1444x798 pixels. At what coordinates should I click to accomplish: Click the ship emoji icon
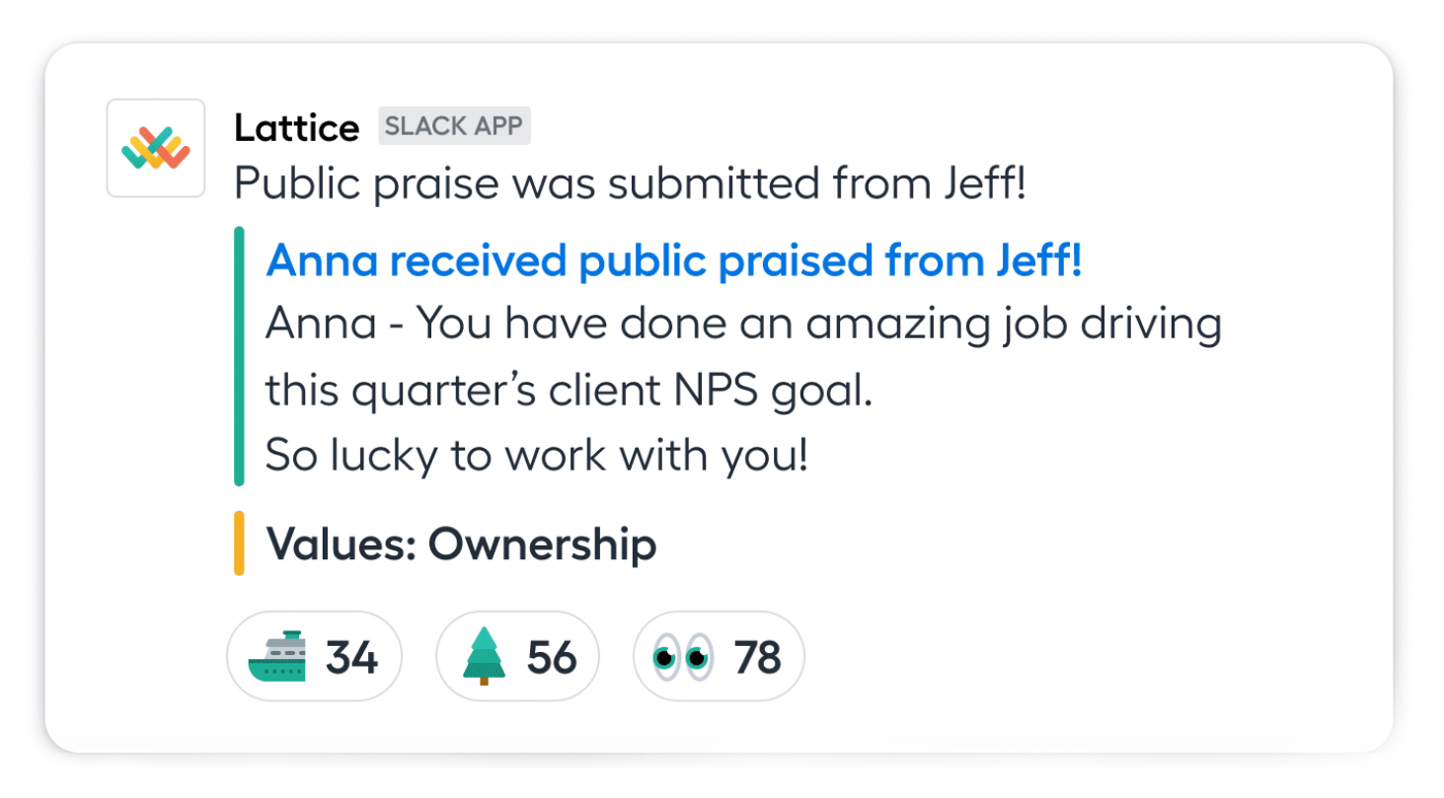coord(277,656)
